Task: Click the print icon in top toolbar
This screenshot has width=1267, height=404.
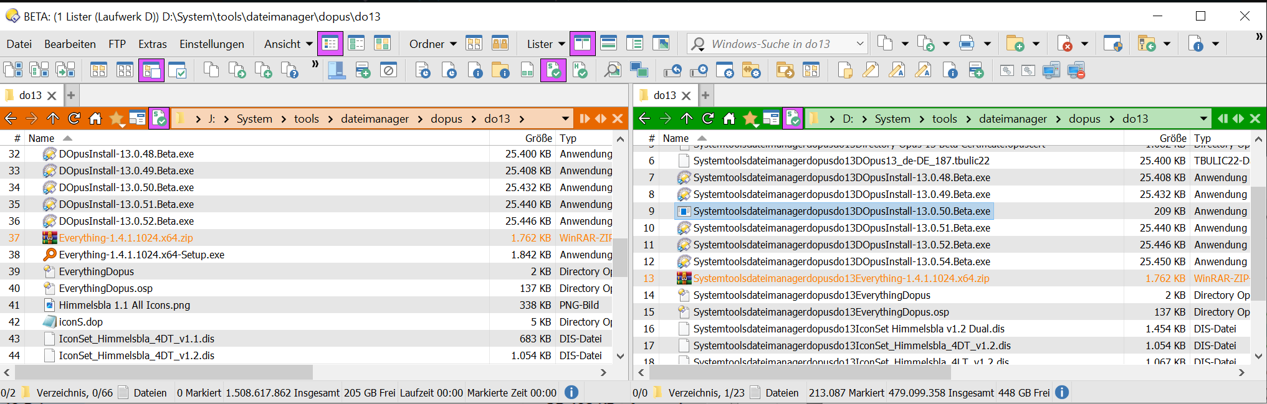Action: [967, 44]
